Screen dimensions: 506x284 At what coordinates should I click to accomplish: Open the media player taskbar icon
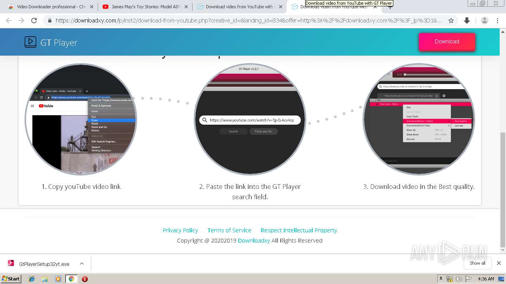[58, 279]
